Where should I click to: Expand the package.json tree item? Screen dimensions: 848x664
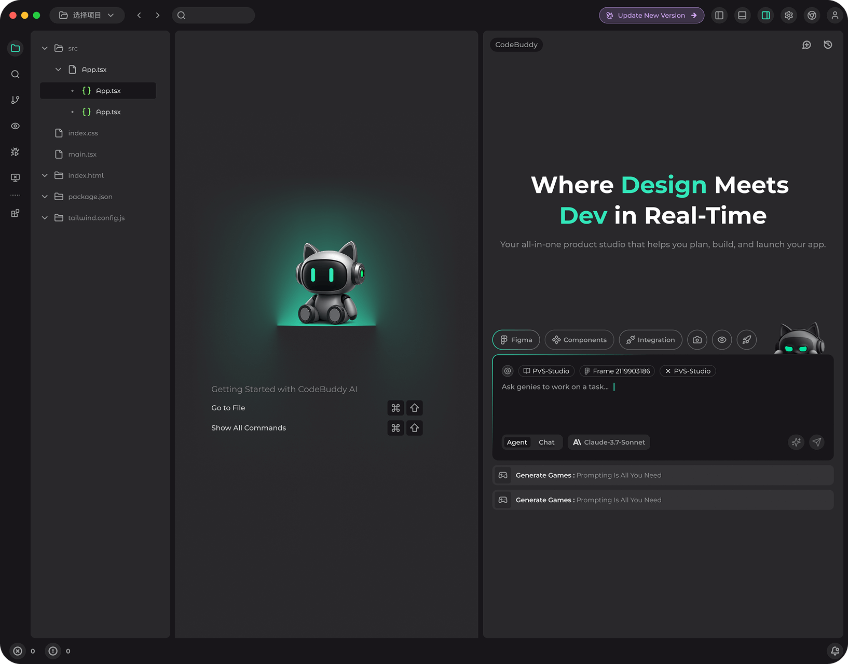45,197
